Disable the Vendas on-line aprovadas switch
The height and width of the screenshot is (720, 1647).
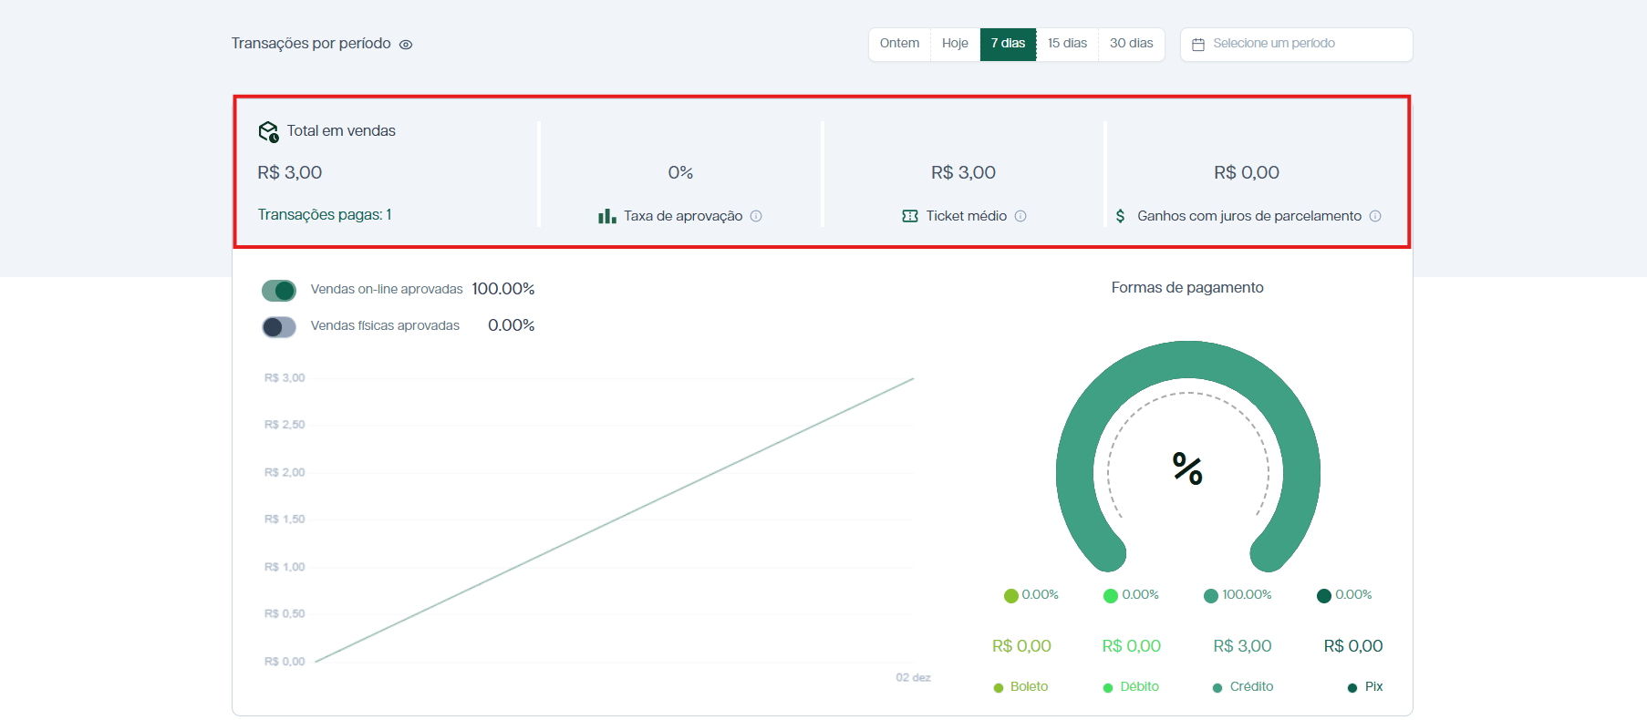[x=279, y=291]
